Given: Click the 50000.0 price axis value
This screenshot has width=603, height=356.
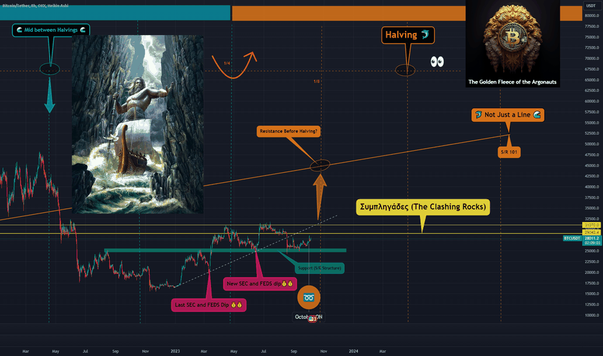Looking at the screenshot, I should (x=592, y=144).
